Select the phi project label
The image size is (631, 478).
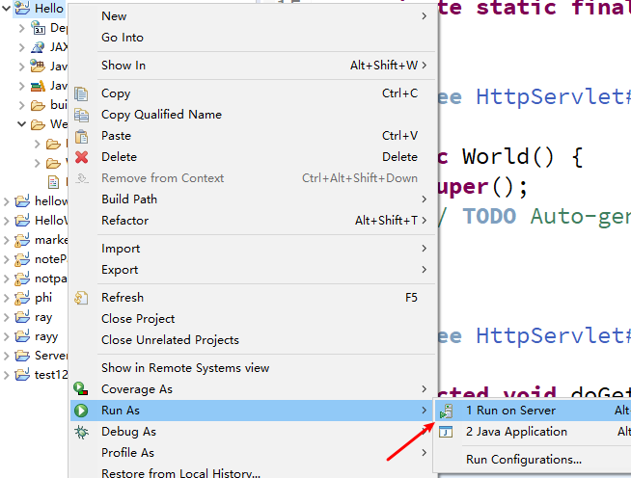[43, 298]
